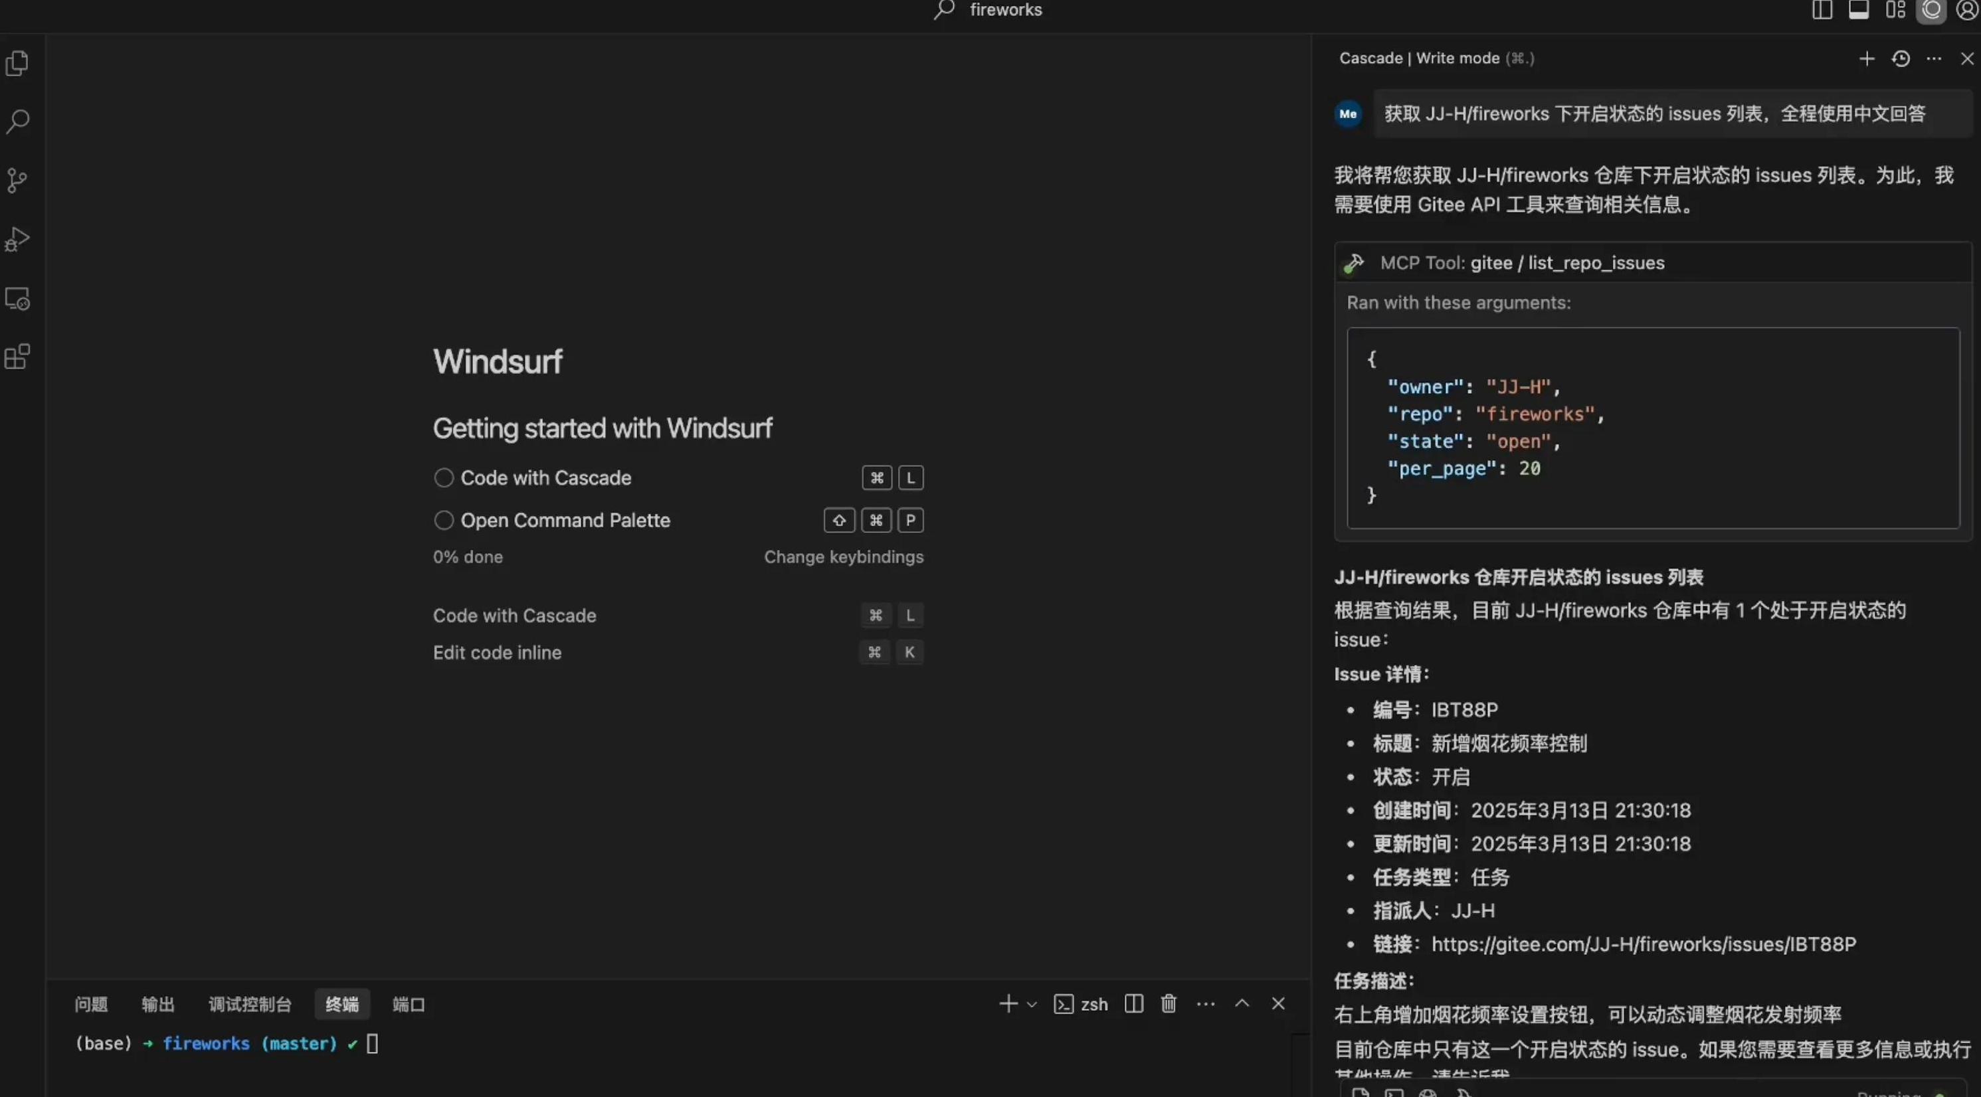Maximize the terminal panel with chevron
Image resolution: width=1981 pixels, height=1097 pixels.
[1242, 1003]
